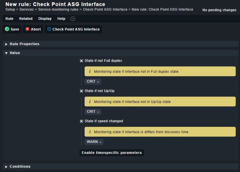Click the page title New rule: Check Point ASG Interface

click(55, 4)
